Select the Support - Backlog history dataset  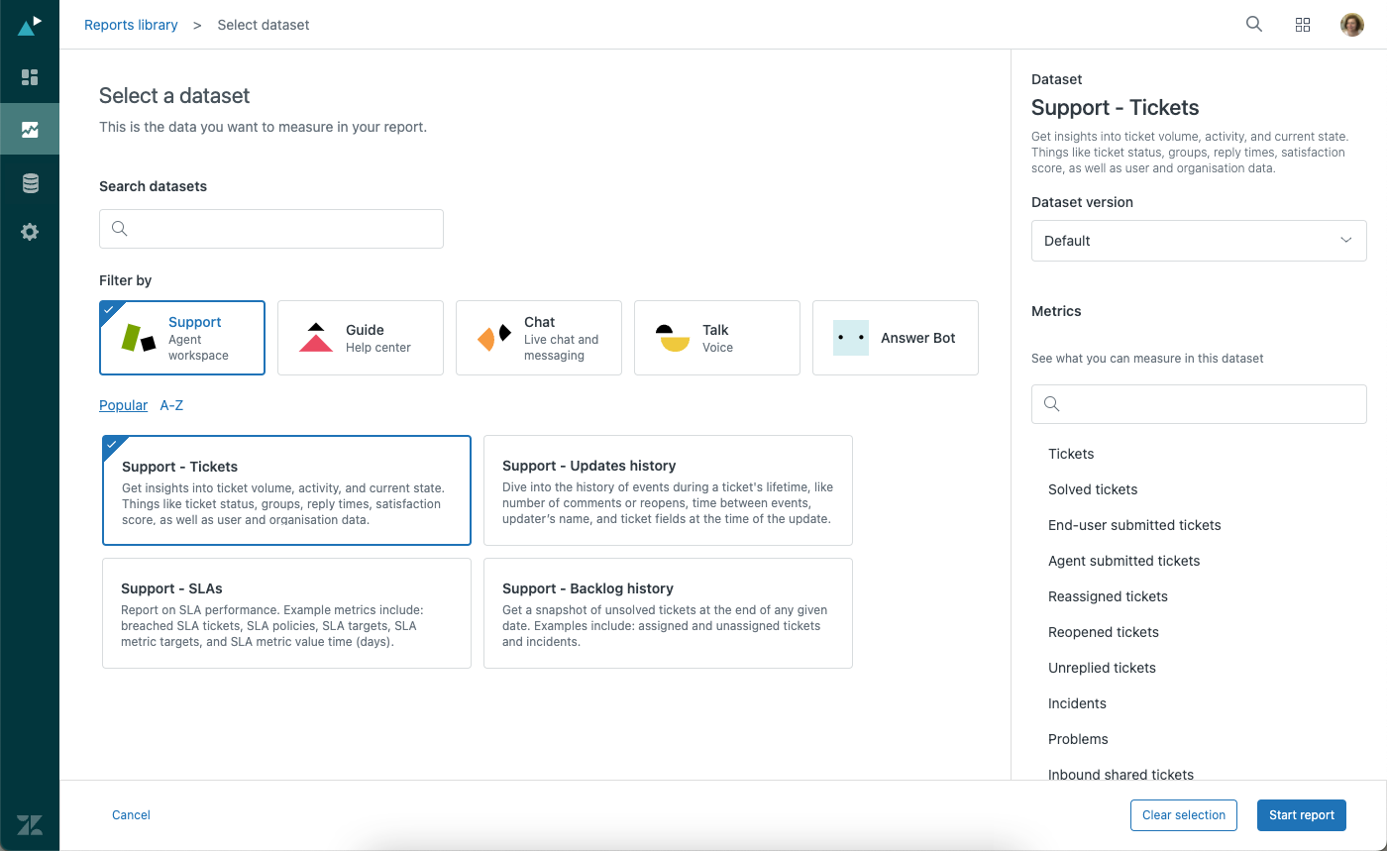pos(667,612)
